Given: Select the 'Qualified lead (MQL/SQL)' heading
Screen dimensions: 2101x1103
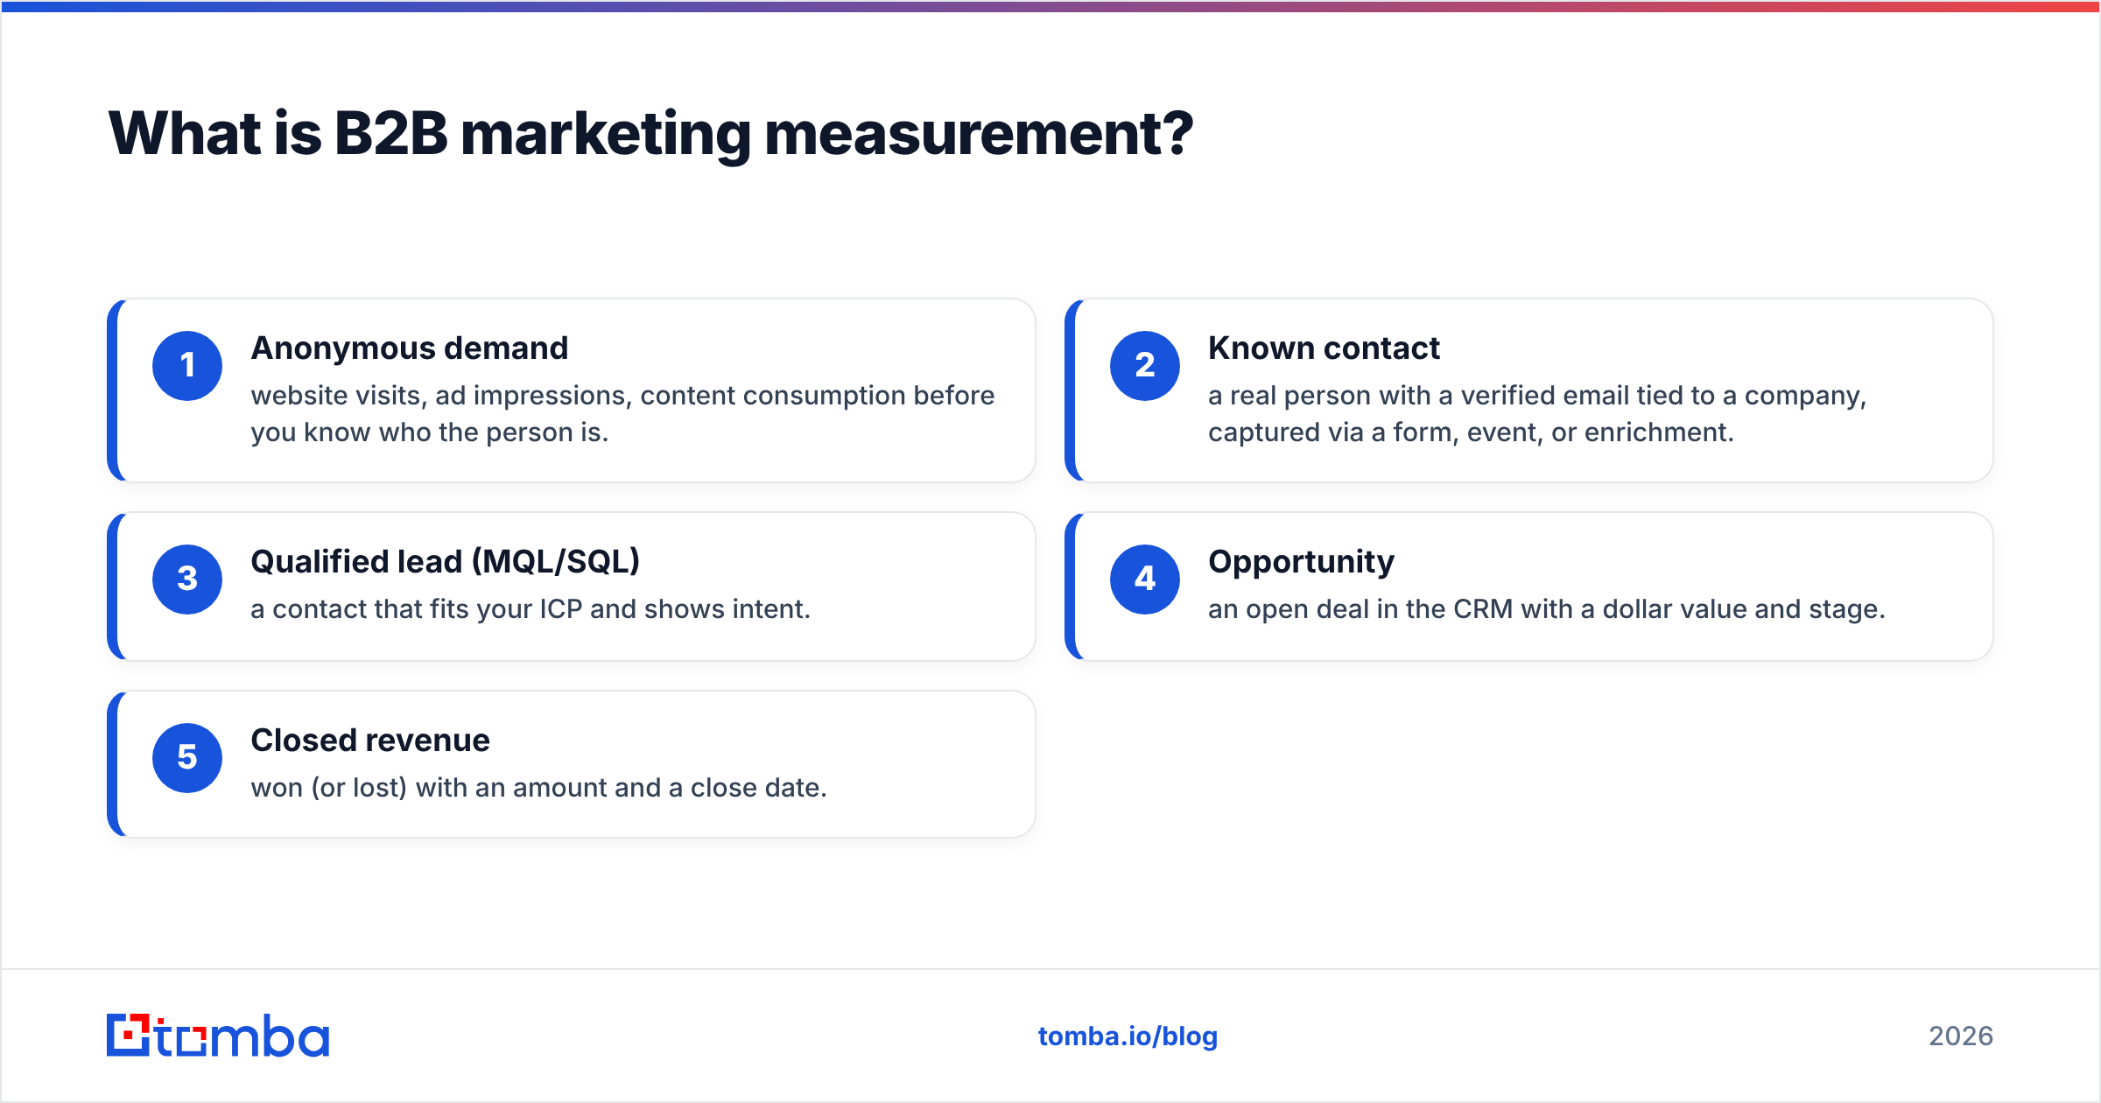Looking at the screenshot, I should coord(446,562).
